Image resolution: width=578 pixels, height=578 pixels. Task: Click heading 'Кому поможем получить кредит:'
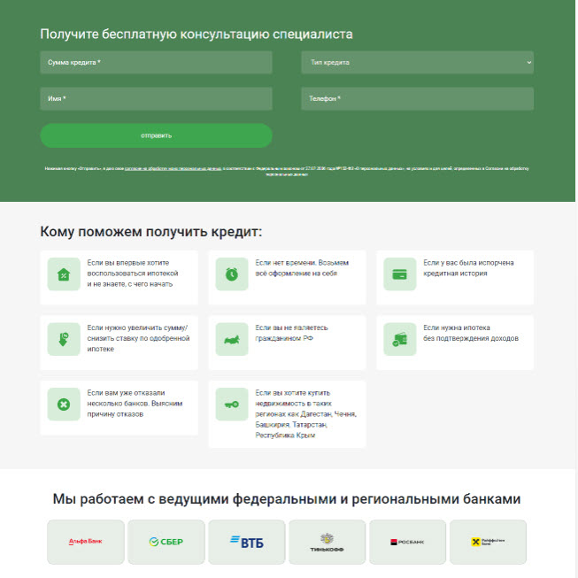[151, 232]
